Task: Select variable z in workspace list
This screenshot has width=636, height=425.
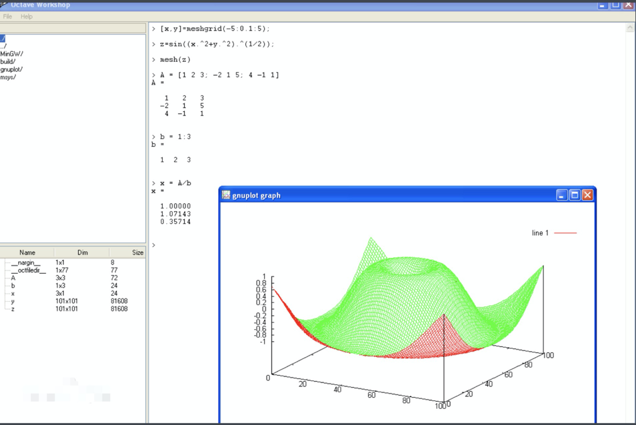Action: (x=13, y=308)
